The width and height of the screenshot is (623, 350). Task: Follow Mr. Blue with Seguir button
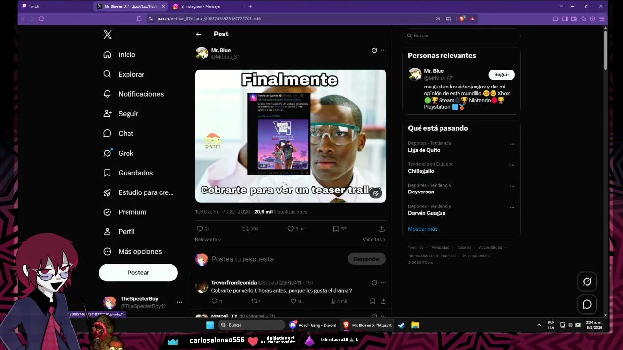501,74
